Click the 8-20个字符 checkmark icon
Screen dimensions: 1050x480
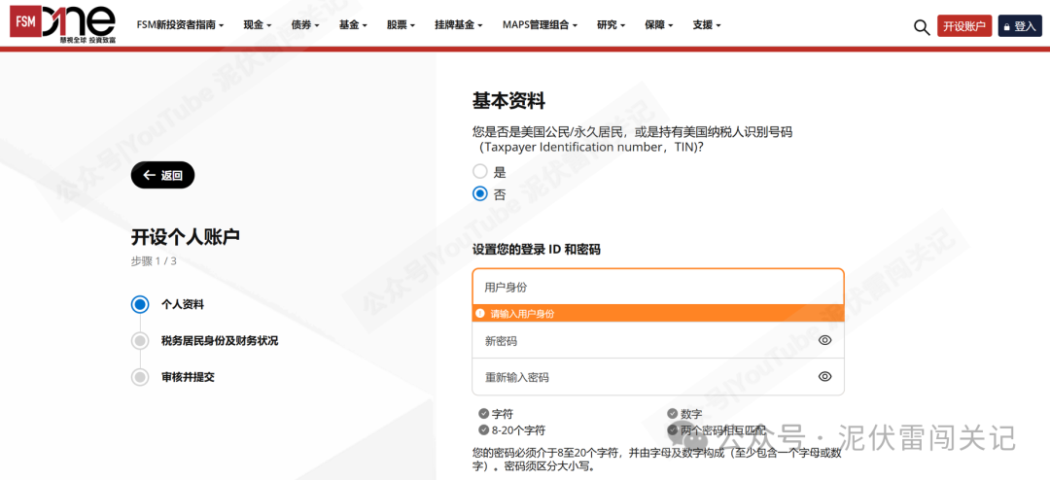(483, 429)
